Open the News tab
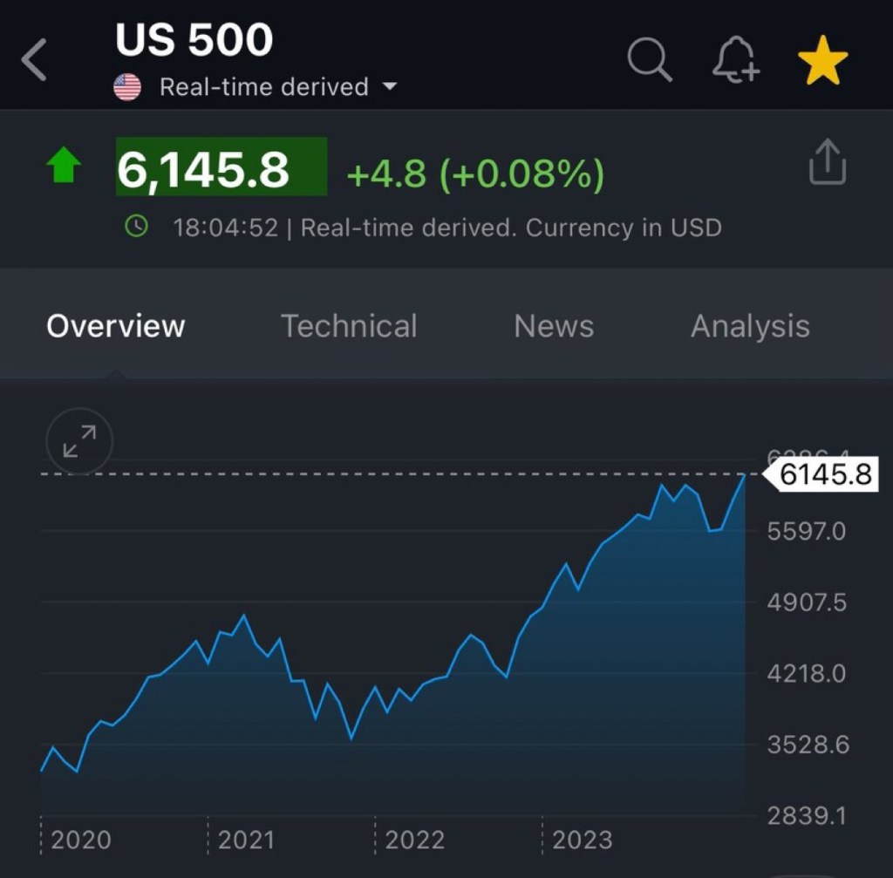 click(554, 326)
